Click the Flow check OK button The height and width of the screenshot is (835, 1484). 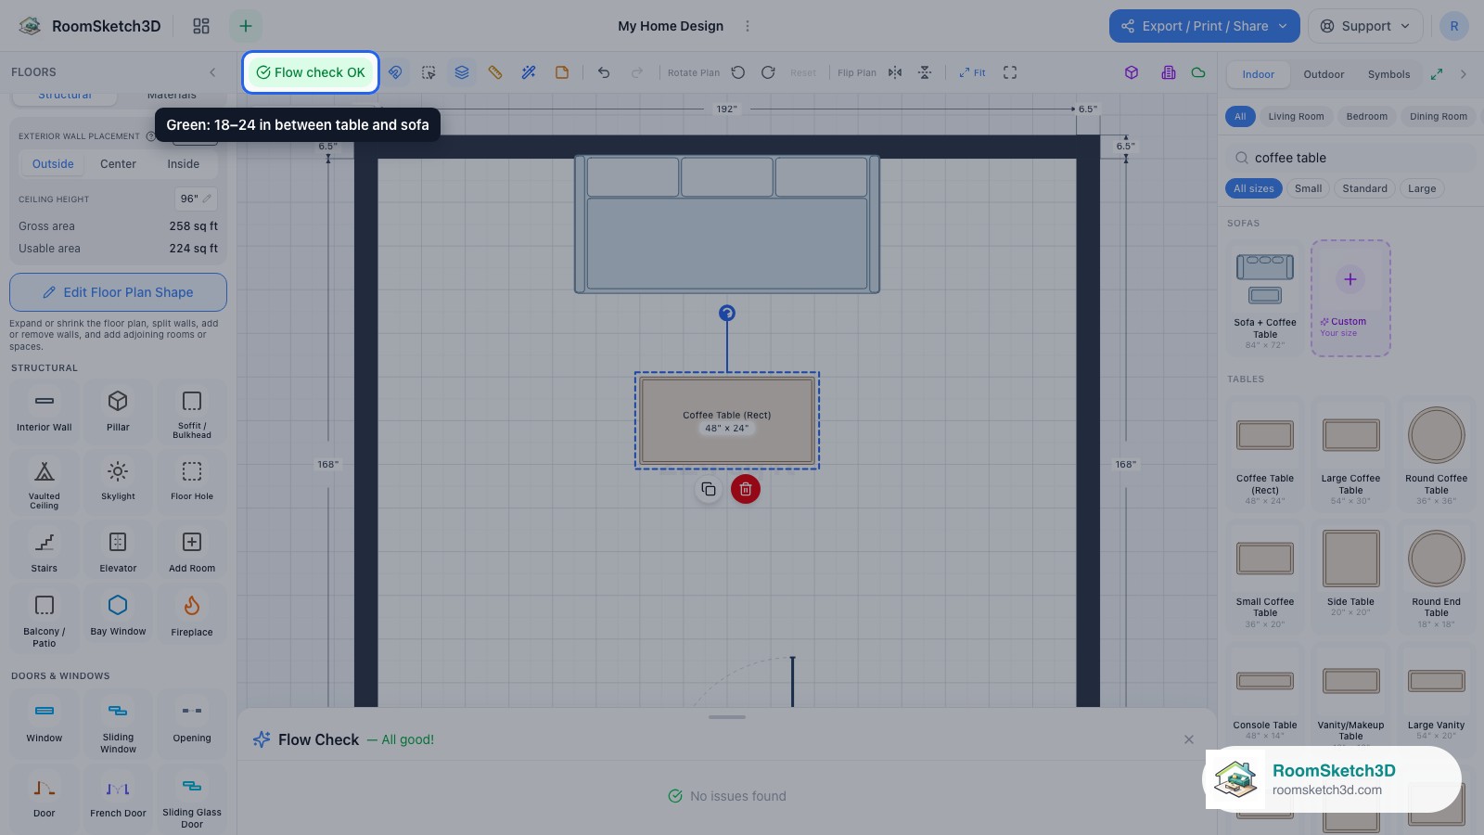(311, 72)
